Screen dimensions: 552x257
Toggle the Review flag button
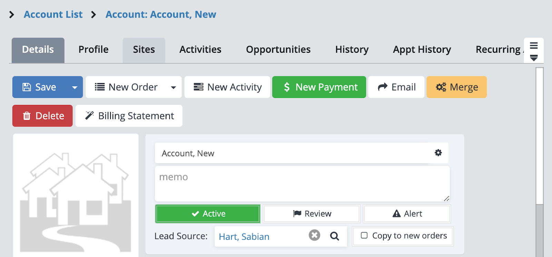coord(312,214)
